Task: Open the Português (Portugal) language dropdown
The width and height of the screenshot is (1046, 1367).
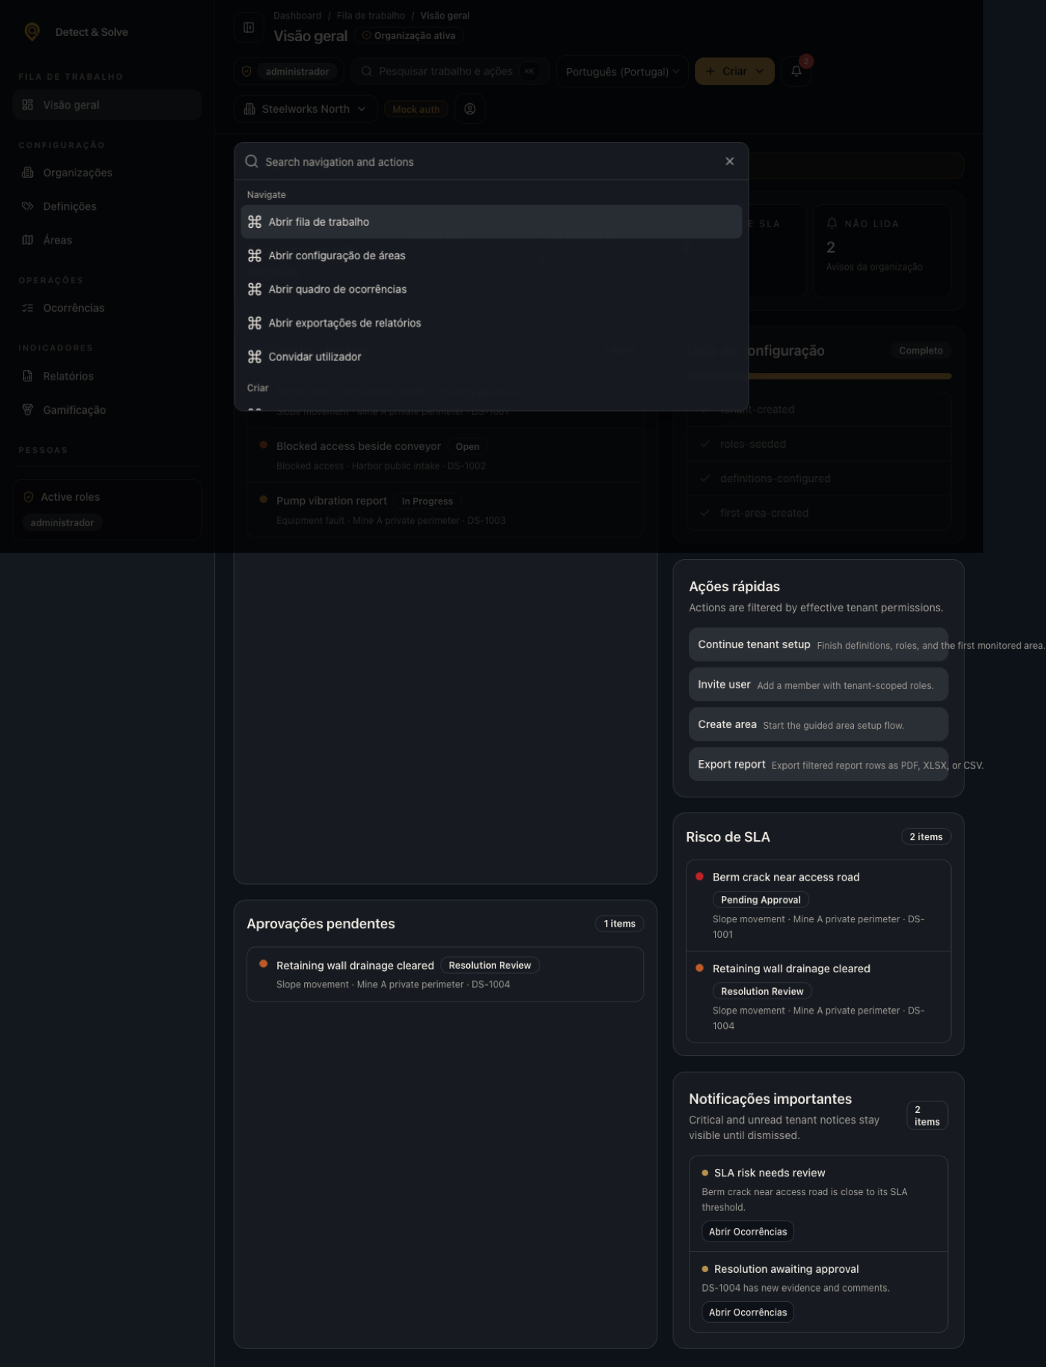Action: tap(622, 71)
